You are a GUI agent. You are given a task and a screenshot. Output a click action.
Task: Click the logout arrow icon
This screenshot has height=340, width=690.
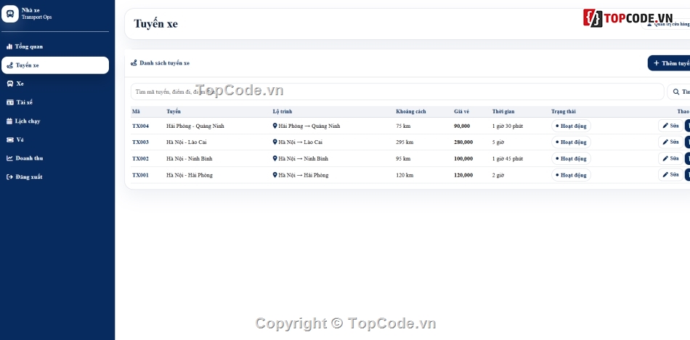9,177
